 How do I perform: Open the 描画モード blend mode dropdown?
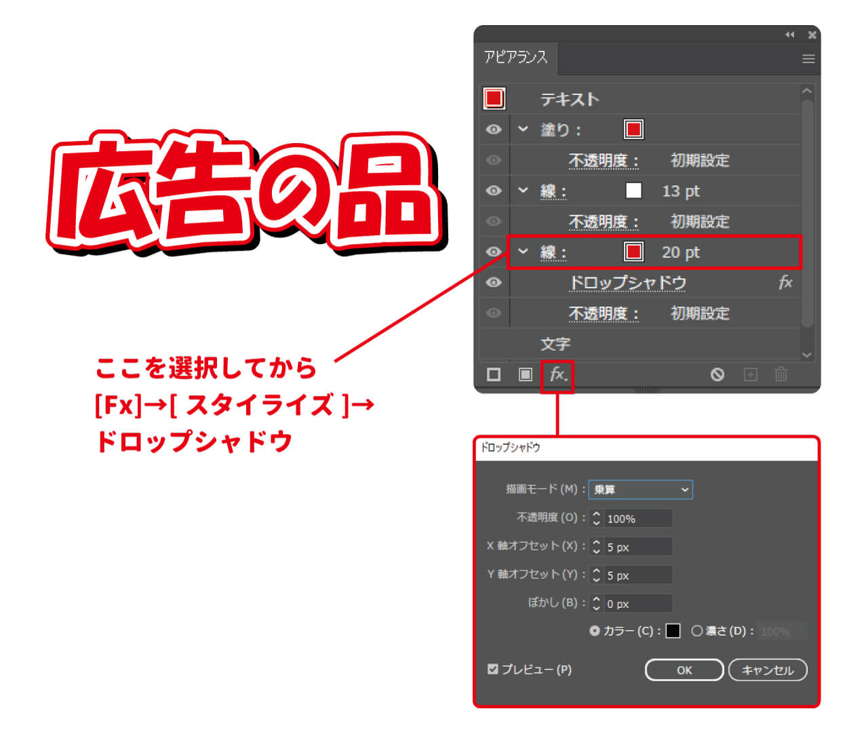point(640,489)
